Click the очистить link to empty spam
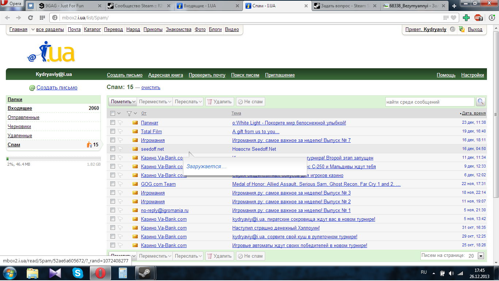 point(151,88)
